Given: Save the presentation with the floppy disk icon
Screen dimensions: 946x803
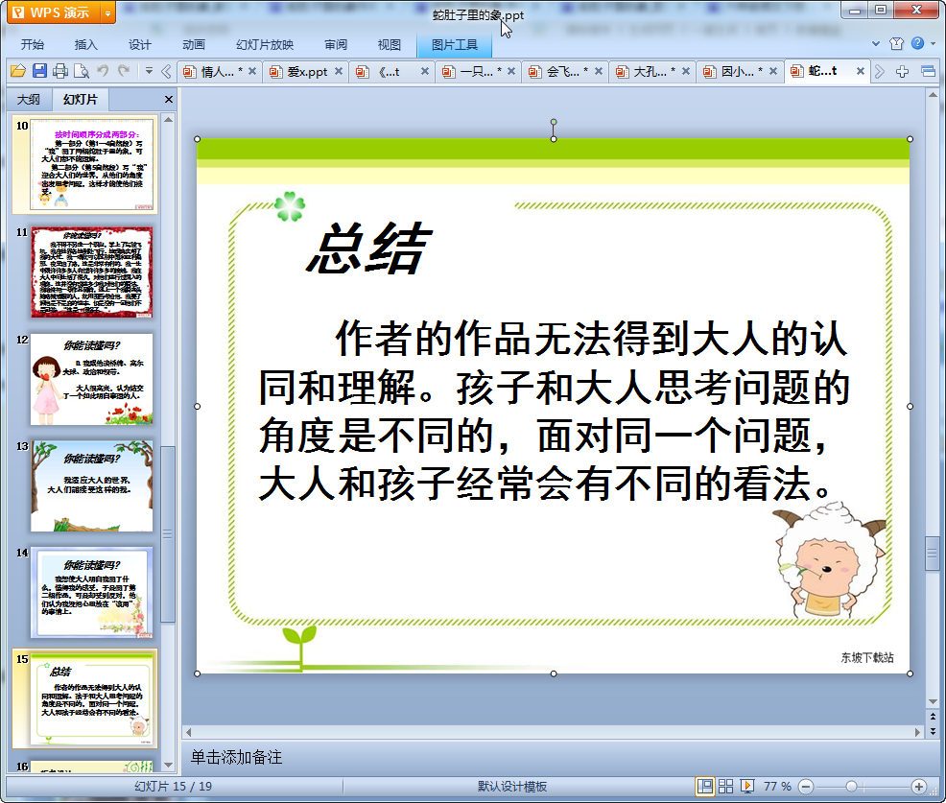Looking at the screenshot, I should pos(39,71).
